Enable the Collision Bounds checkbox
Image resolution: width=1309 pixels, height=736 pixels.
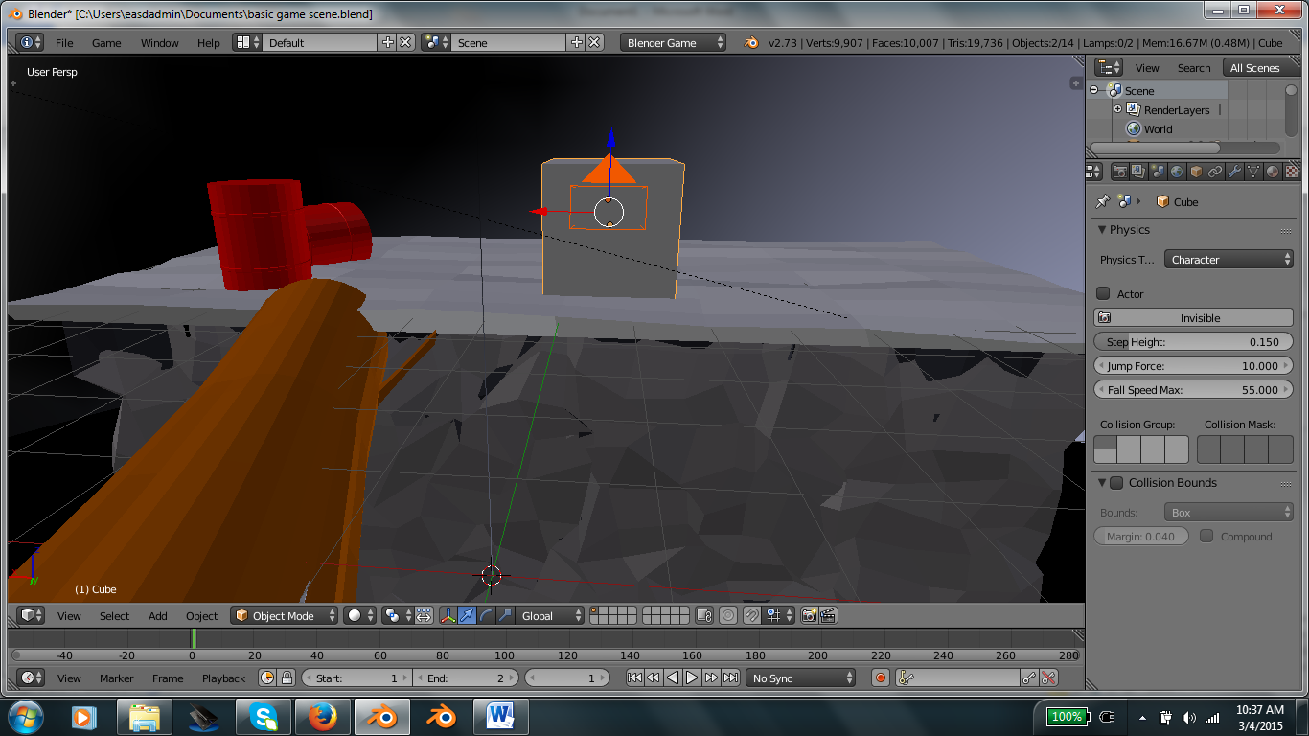click(1116, 482)
